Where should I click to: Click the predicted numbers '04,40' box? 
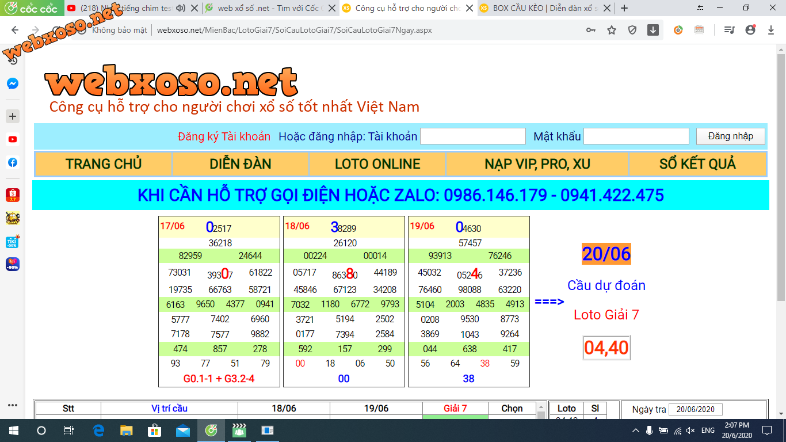pyautogui.click(x=606, y=348)
